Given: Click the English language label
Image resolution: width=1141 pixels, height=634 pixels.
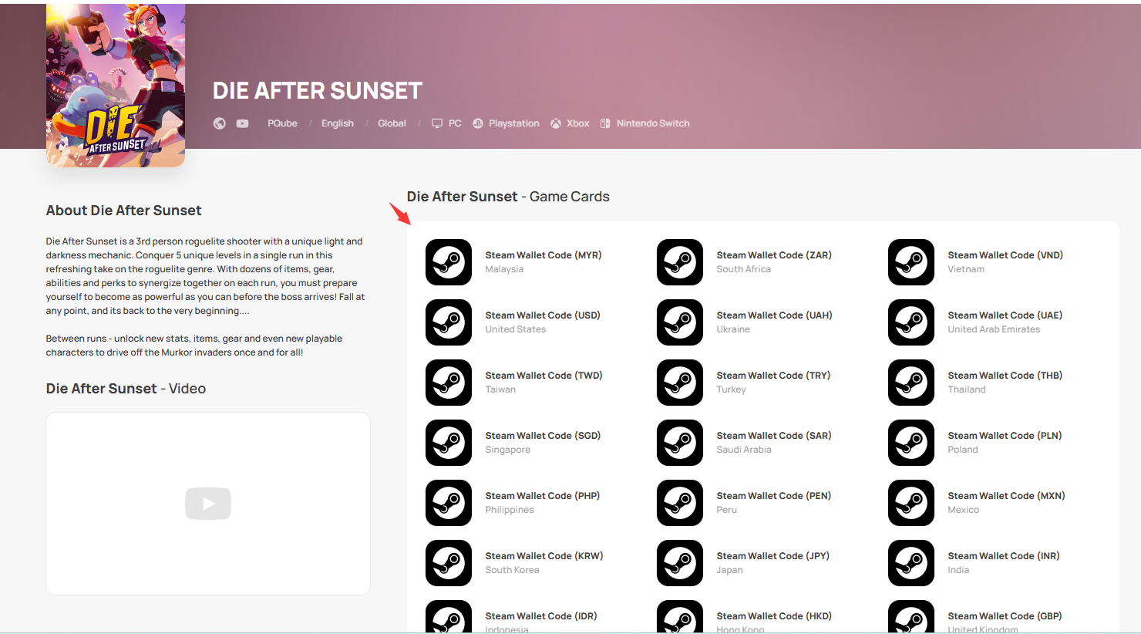Looking at the screenshot, I should (x=338, y=123).
